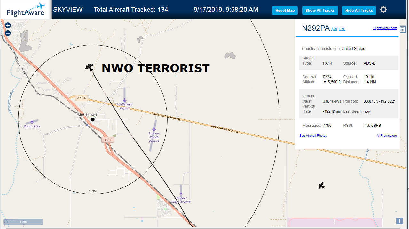Screen dimensions: 409x229
Task: Click the Morristown town label
Action: tap(87, 115)
